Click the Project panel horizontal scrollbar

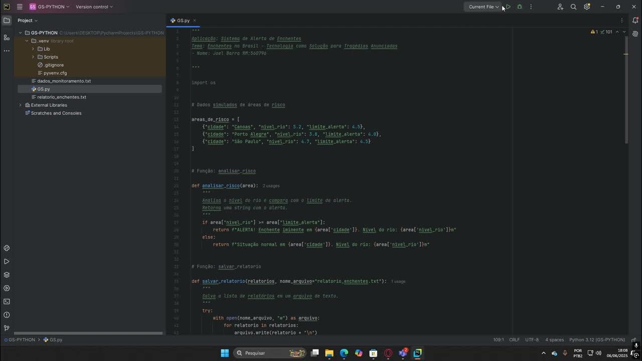[x=88, y=333]
